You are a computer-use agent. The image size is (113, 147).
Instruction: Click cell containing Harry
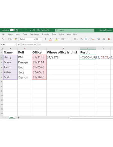[x=10, y=57]
